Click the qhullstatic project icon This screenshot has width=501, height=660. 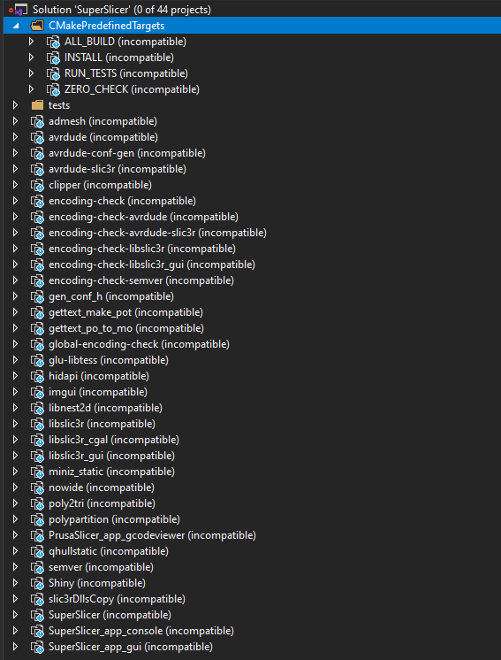coord(37,551)
